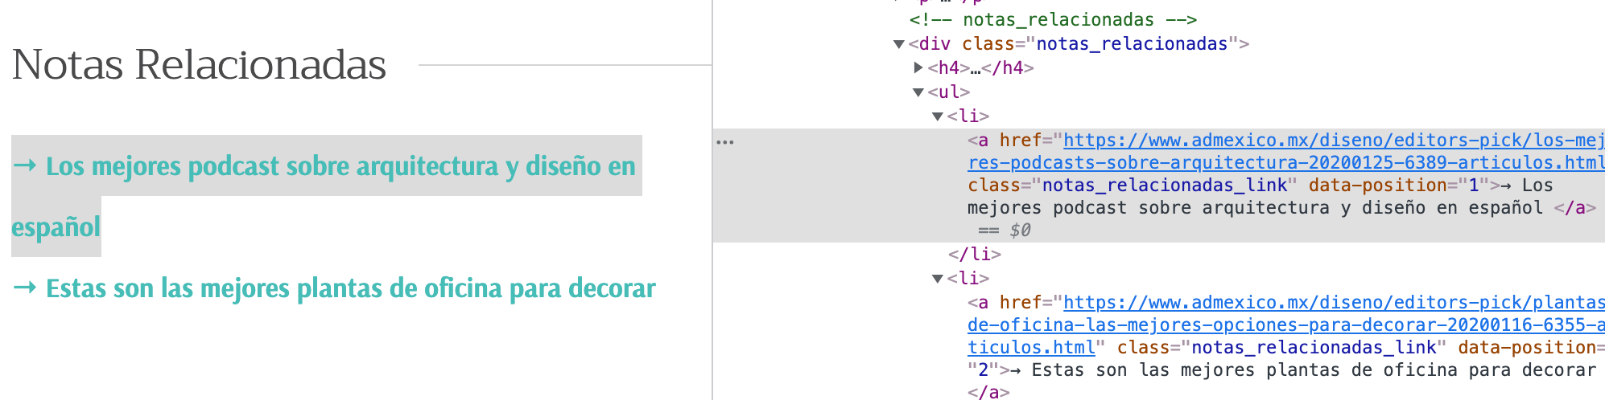
Task: Expand the collapsed h4 element
Action: click(918, 68)
